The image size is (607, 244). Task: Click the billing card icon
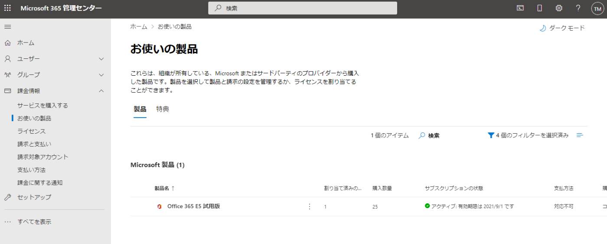click(7, 91)
